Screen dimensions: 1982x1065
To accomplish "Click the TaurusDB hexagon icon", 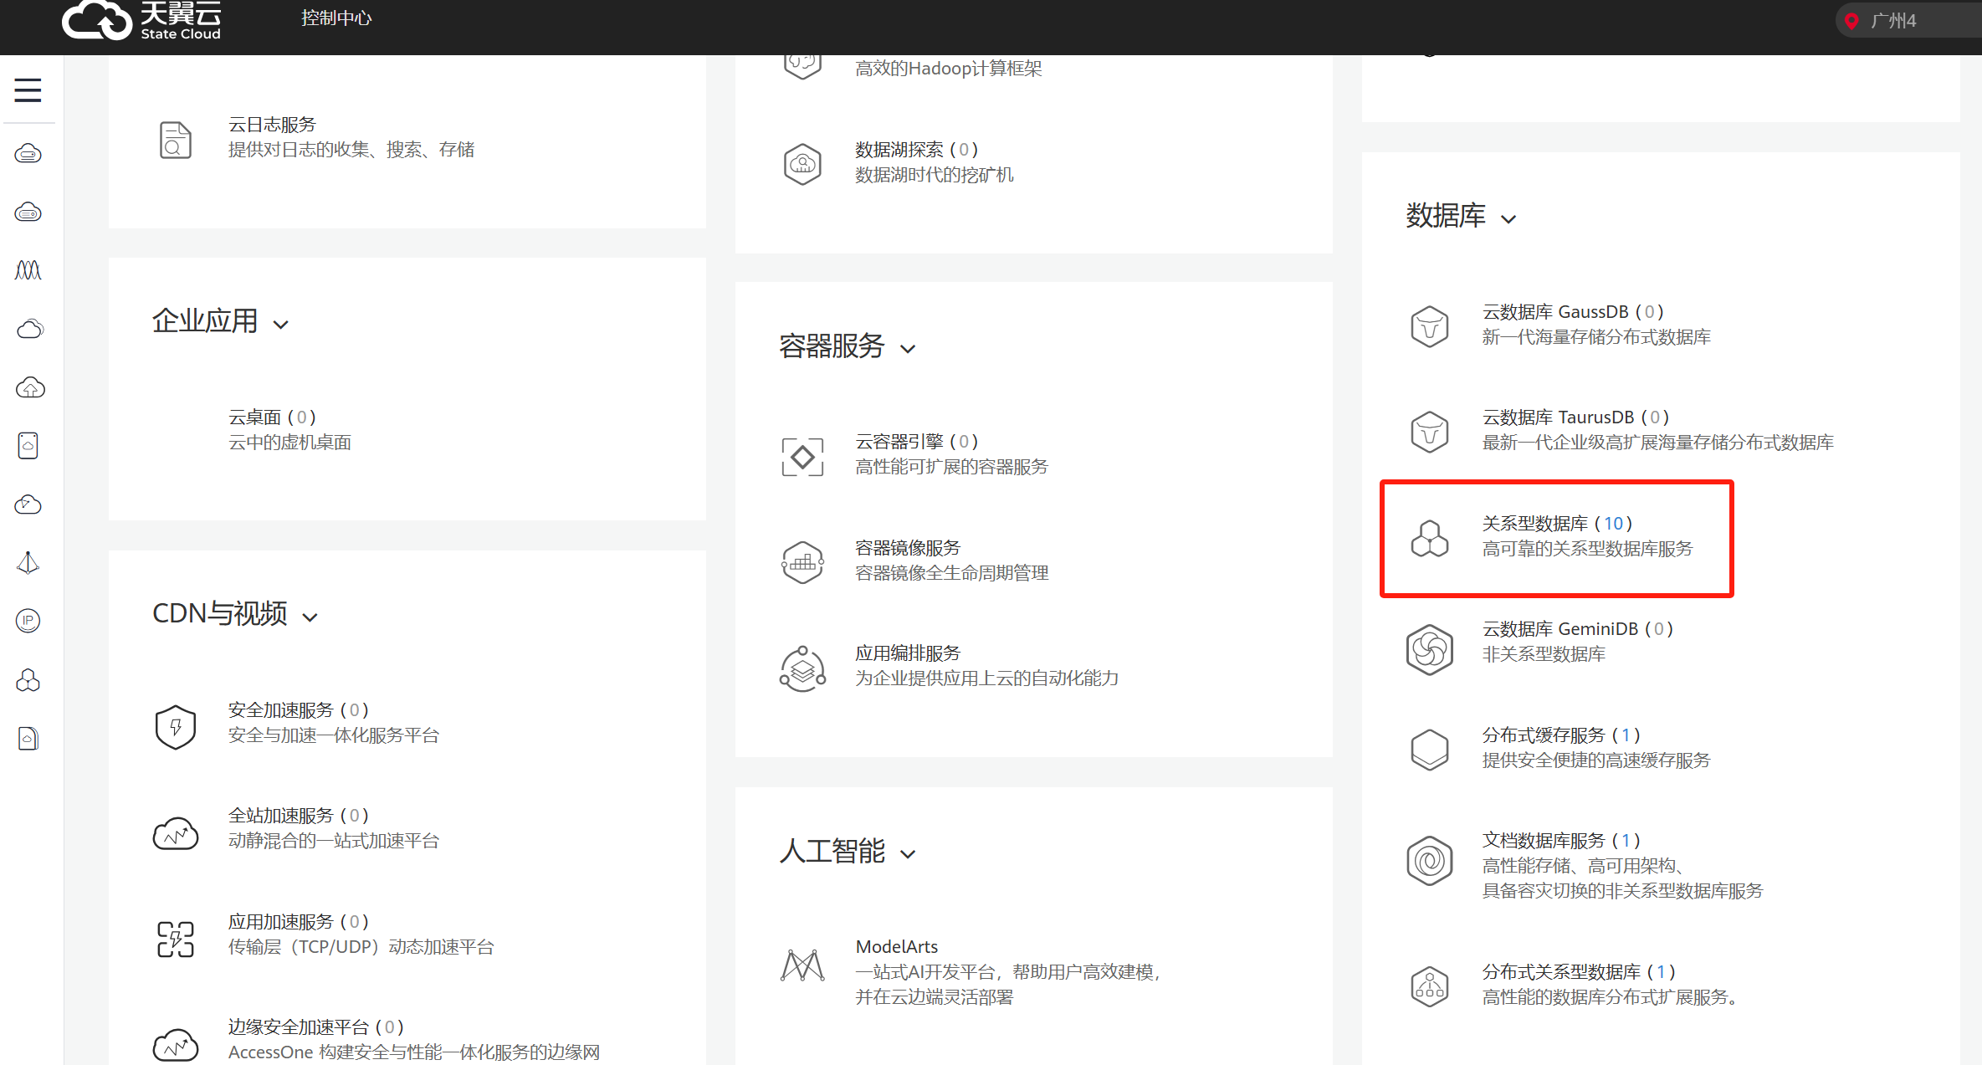I will pos(1429,431).
